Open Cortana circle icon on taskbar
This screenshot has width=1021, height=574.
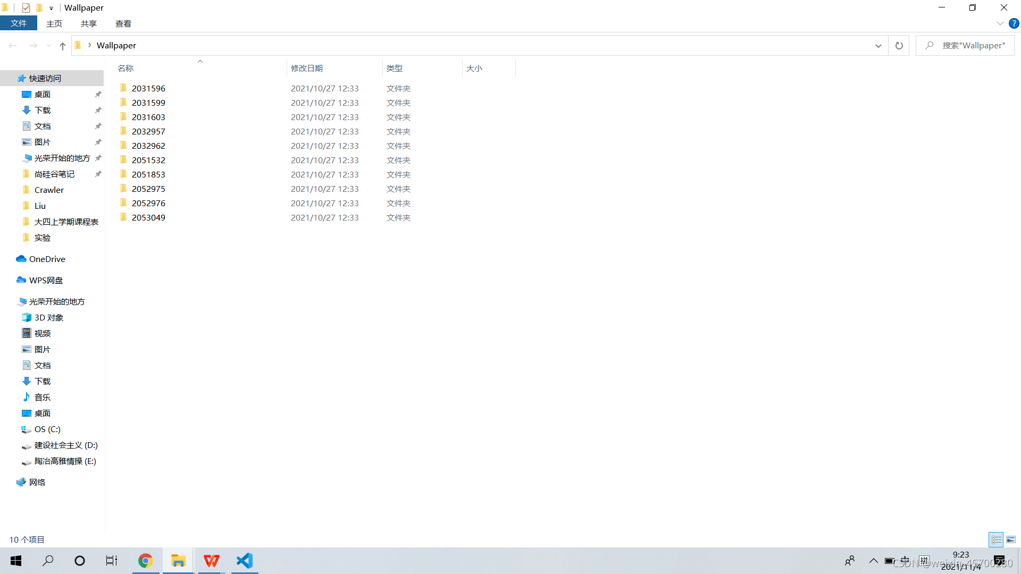80,561
